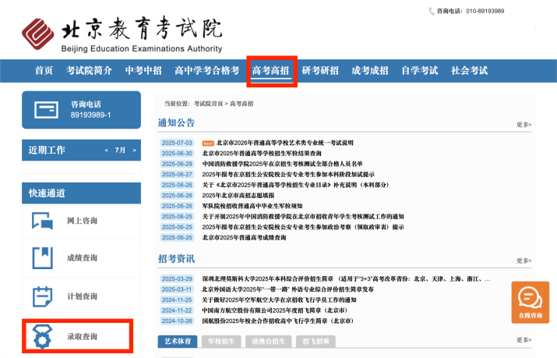Viewport: 557px width, 358px height.
Task: Open 公安院校公安专业考生参加本科阶段加试提示
Action: [288, 175]
